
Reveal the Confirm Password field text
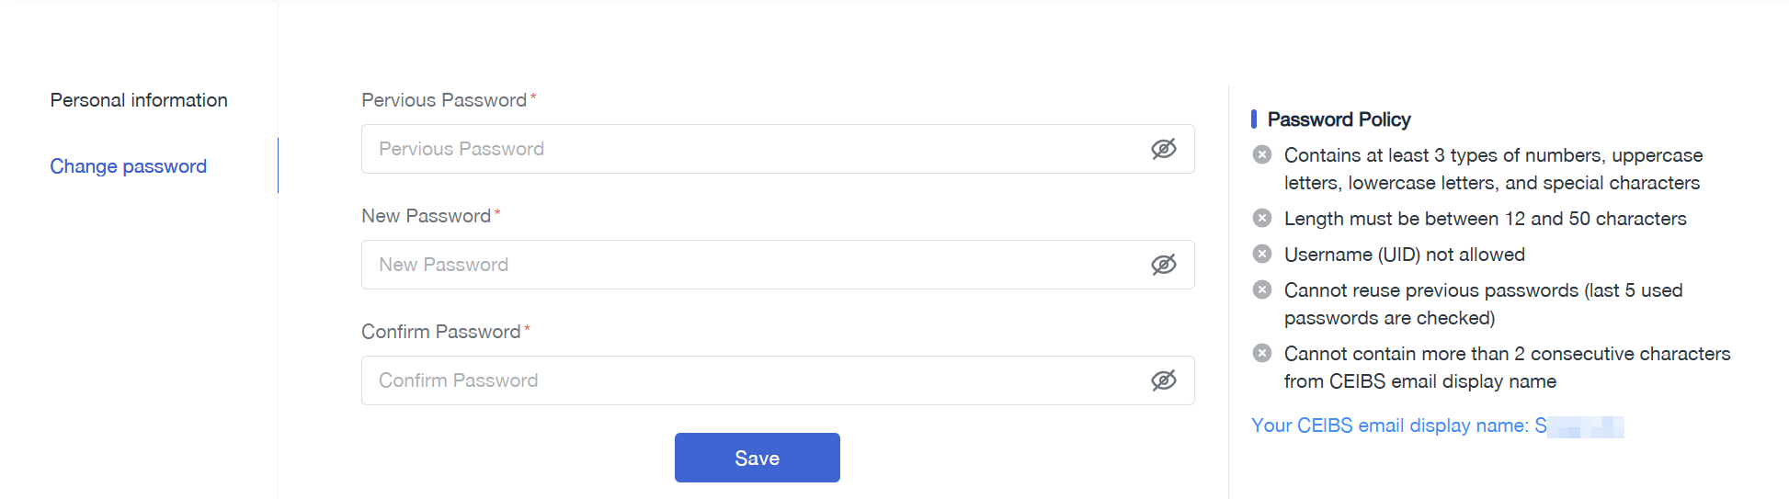pos(1164,380)
